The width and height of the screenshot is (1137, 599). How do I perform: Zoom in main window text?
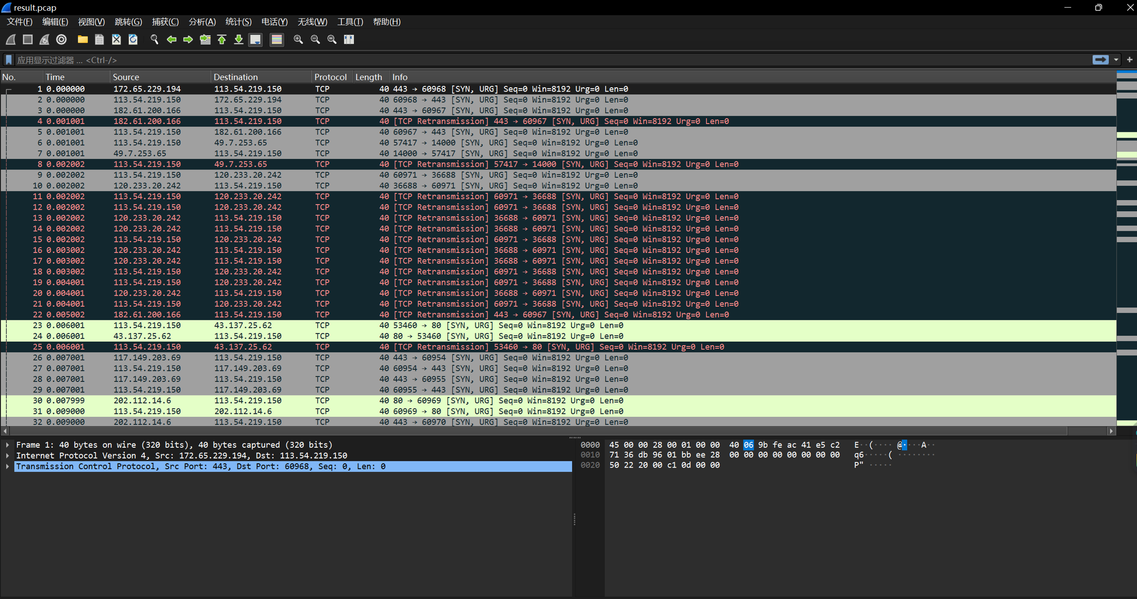point(298,40)
